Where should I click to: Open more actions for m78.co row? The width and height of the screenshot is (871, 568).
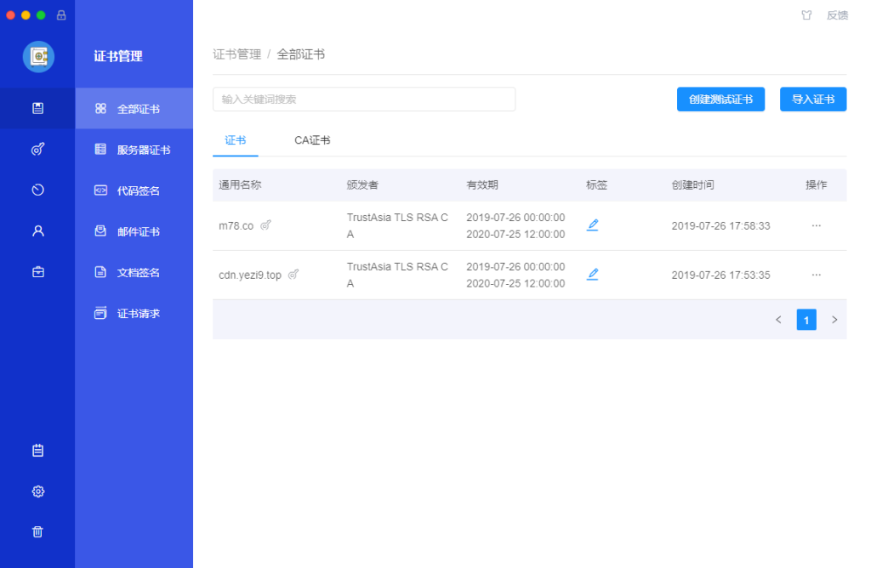click(x=816, y=225)
